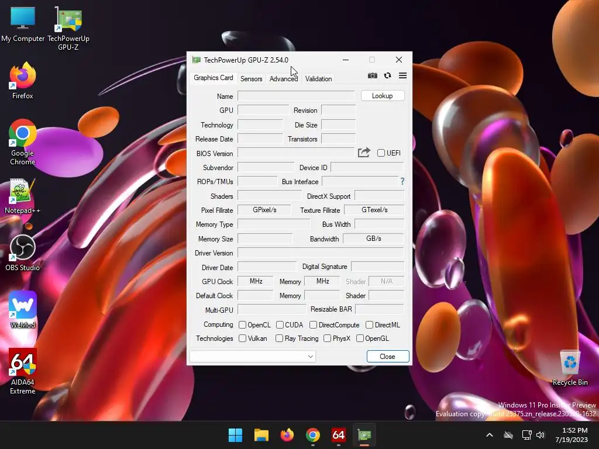The width and height of the screenshot is (599, 449).
Task: Click the cloud sync tray icon
Action: click(508, 435)
